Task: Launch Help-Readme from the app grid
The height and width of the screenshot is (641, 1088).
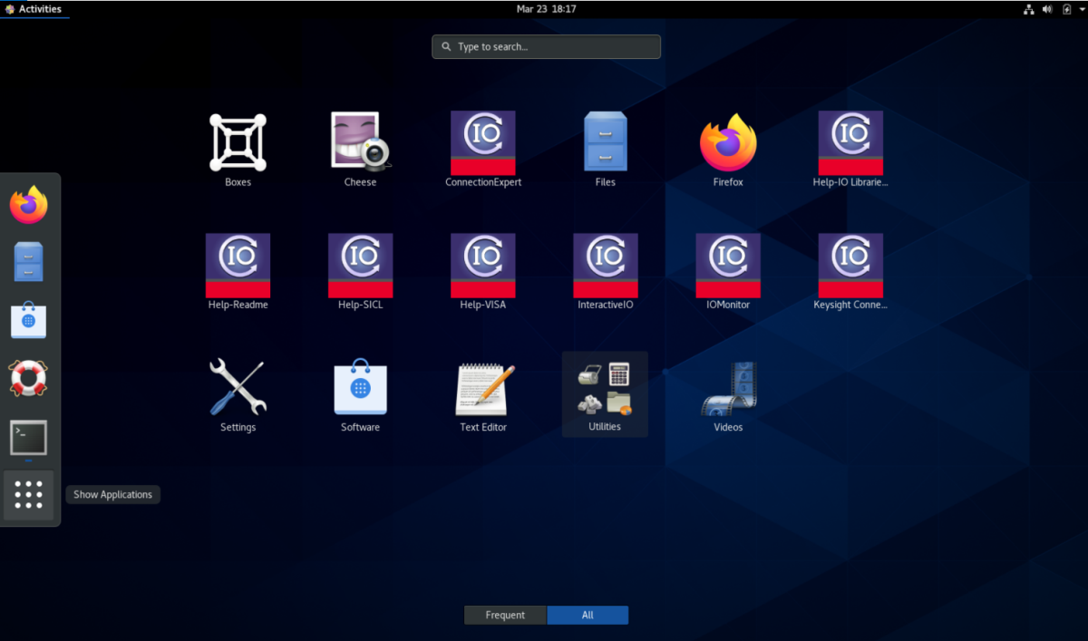Action: (238, 266)
